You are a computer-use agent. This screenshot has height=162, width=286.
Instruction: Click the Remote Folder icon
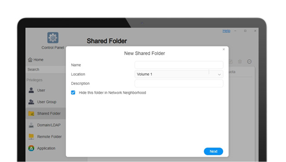tap(31, 136)
